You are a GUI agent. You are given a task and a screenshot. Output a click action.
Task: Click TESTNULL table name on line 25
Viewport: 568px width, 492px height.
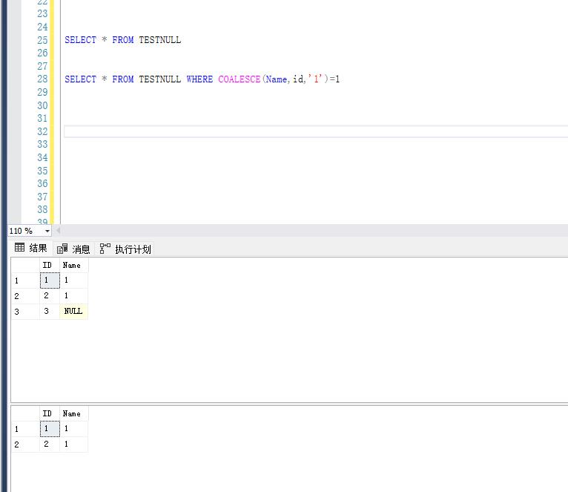click(x=159, y=40)
